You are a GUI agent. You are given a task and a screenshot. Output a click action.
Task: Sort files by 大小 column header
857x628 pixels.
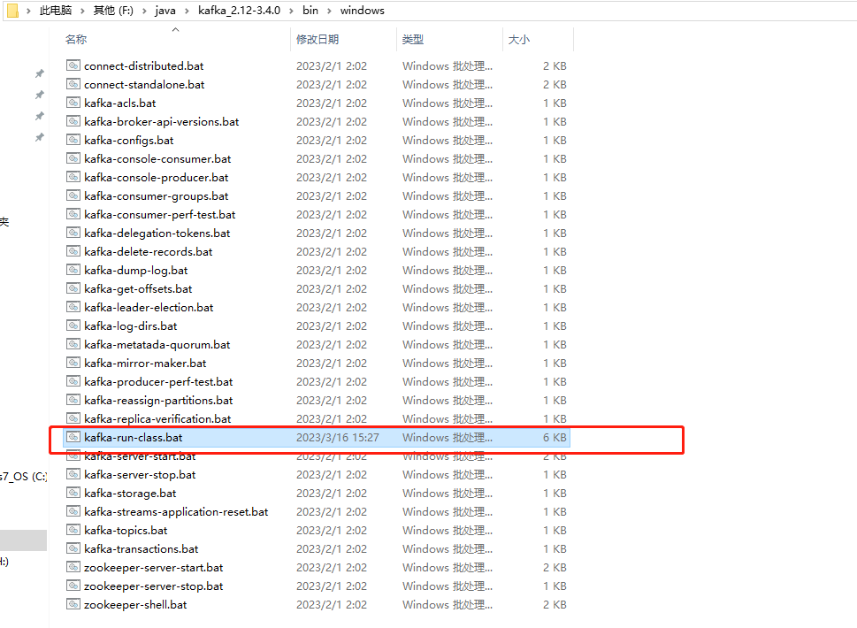518,39
